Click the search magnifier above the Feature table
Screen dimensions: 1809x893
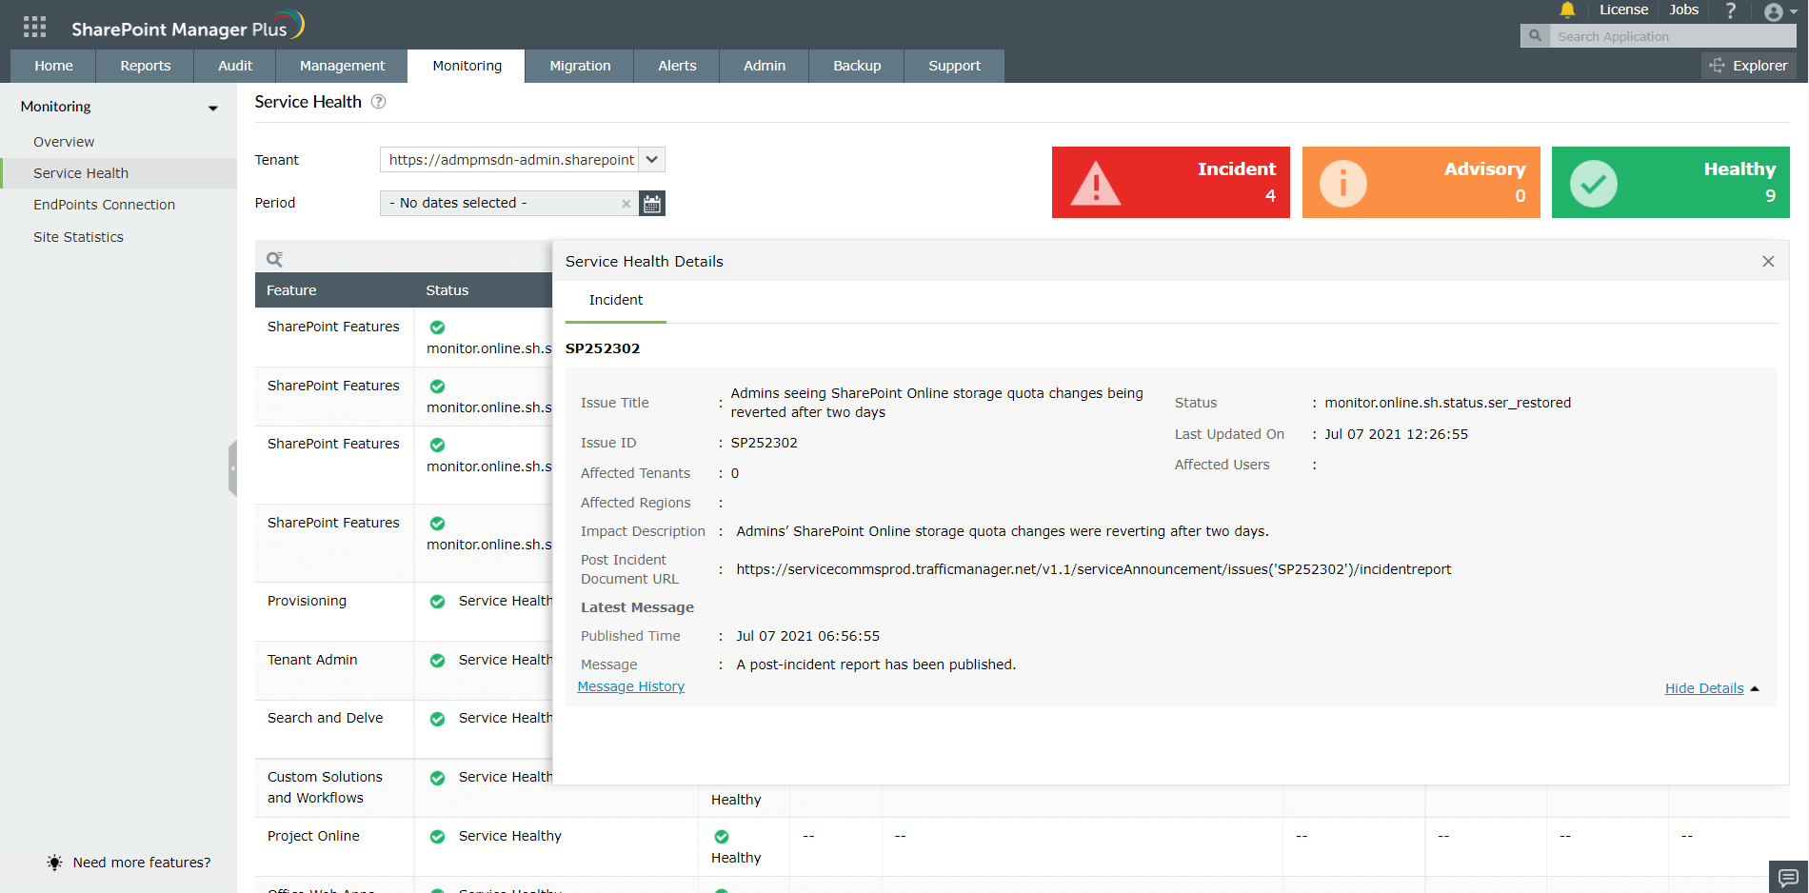click(x=275, y=258)
